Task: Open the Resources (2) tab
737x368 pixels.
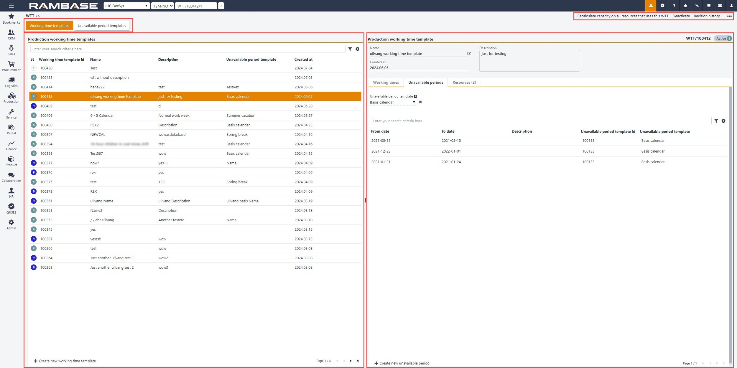Action: point(464,82)
